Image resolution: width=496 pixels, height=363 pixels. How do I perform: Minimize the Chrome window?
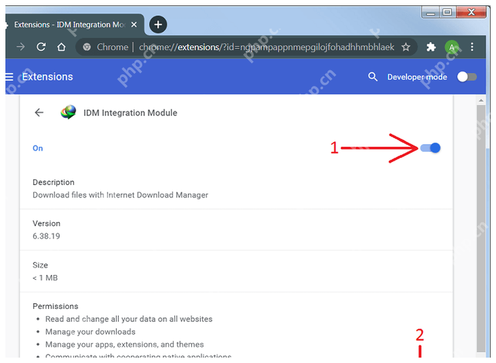click(431, 12)
